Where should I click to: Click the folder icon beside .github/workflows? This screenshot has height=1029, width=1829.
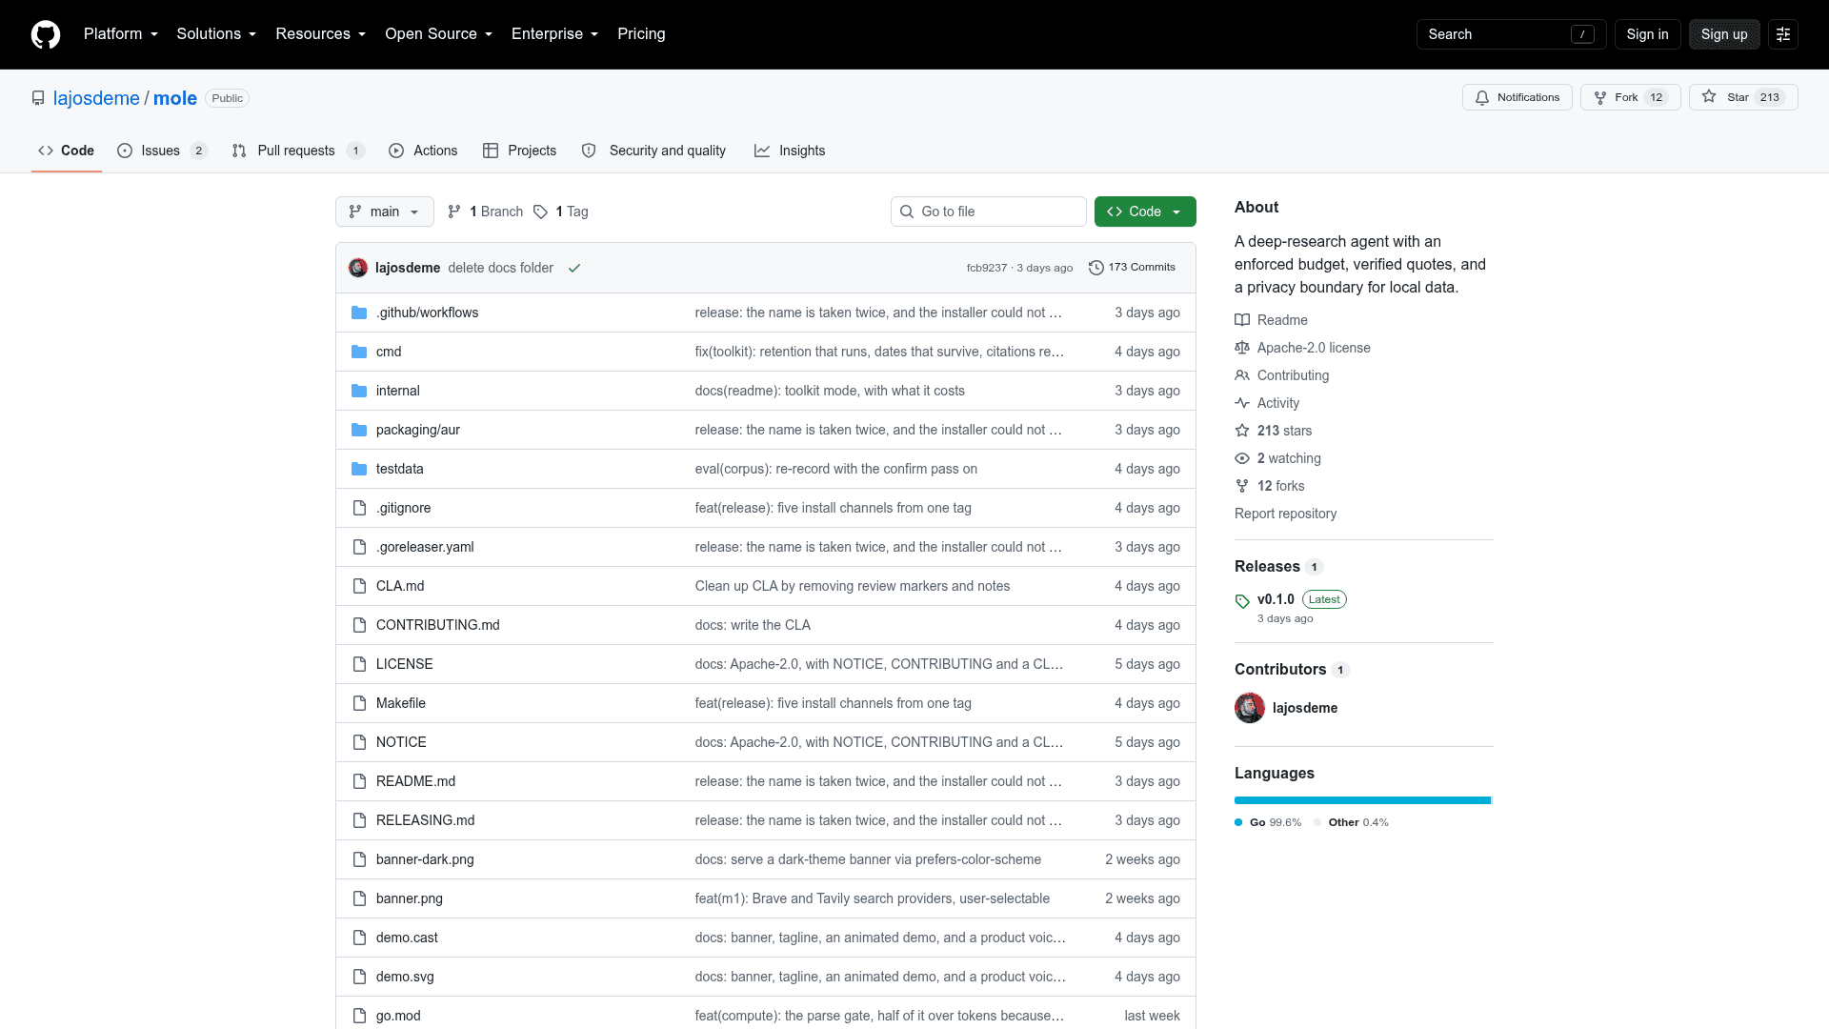tap(359, 313)
